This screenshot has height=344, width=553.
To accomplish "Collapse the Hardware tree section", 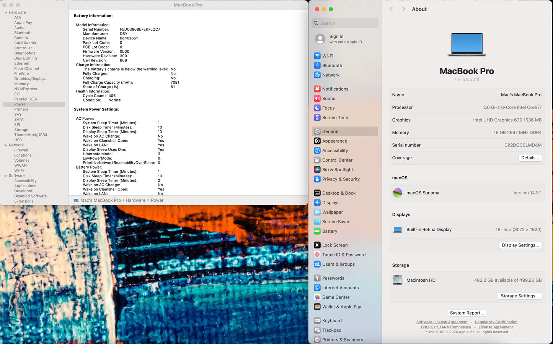I will coord(6,13).
